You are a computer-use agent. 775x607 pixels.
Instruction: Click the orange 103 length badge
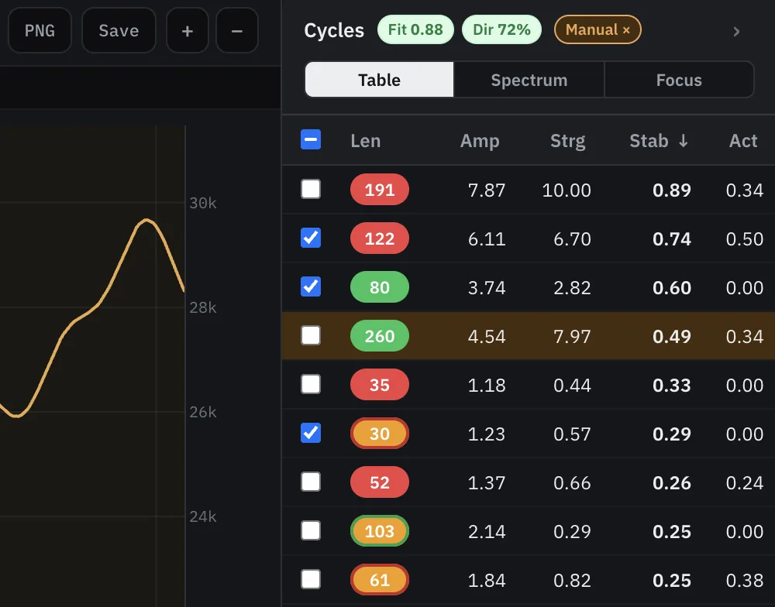click(380, 531)
